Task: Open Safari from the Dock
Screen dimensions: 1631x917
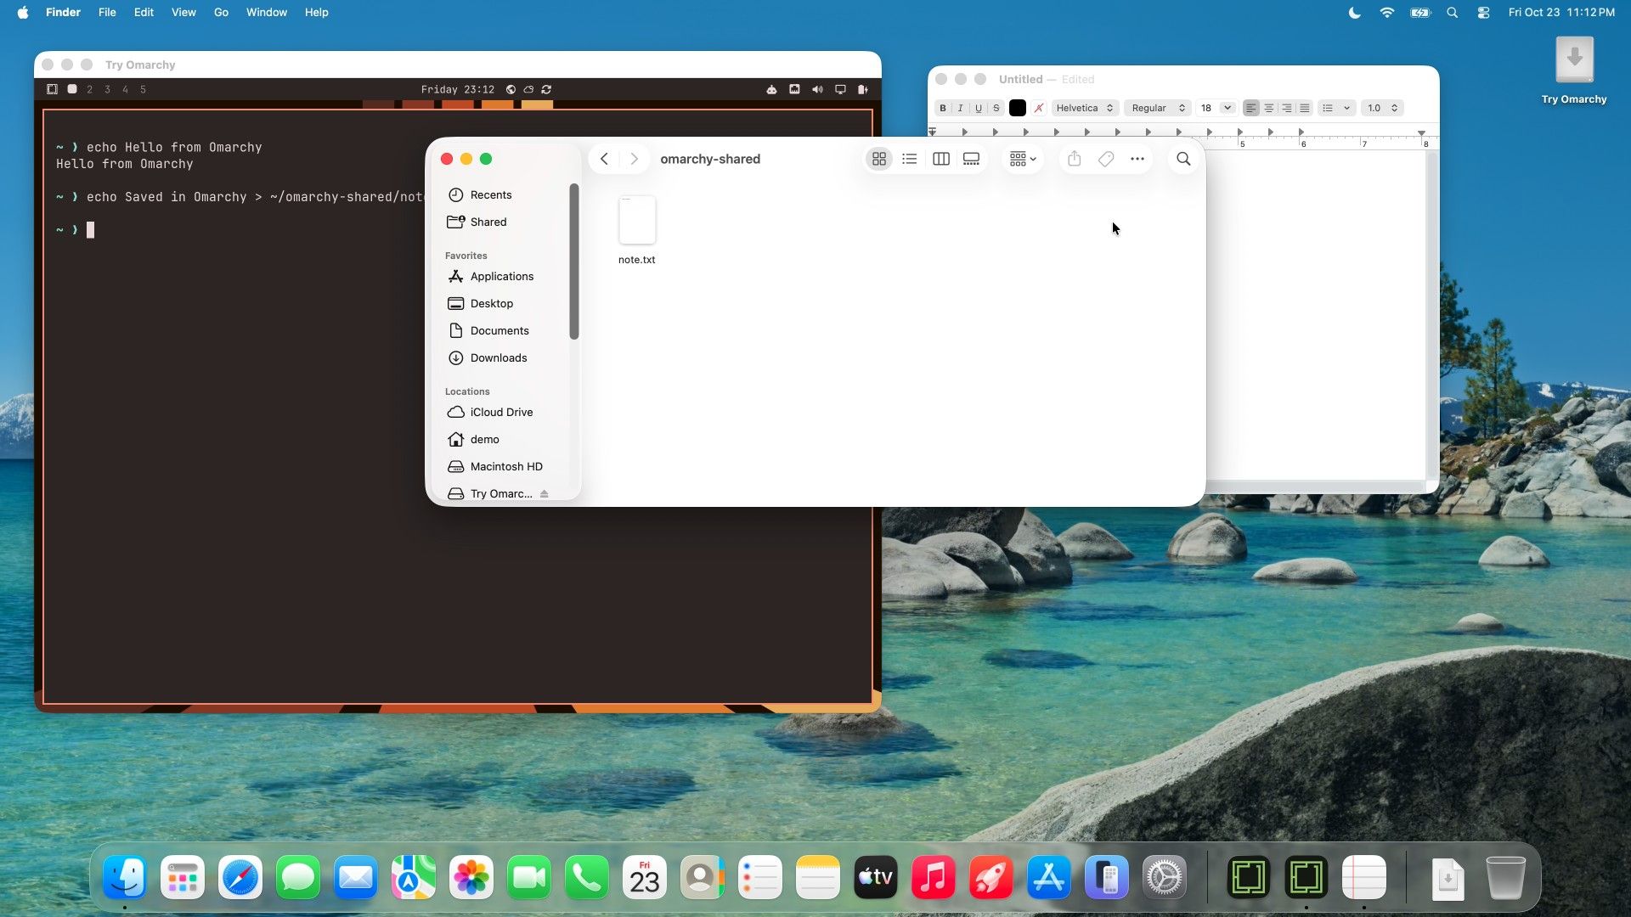Action: (240, 878)
